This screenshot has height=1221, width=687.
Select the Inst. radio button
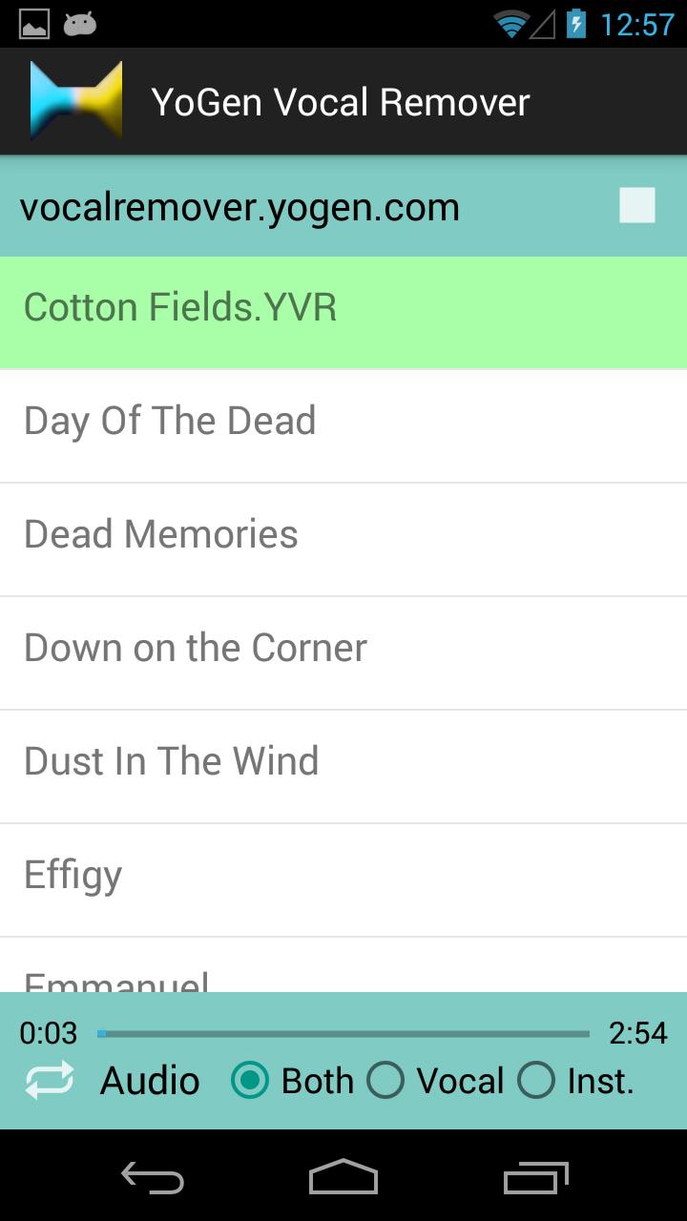535,1081
